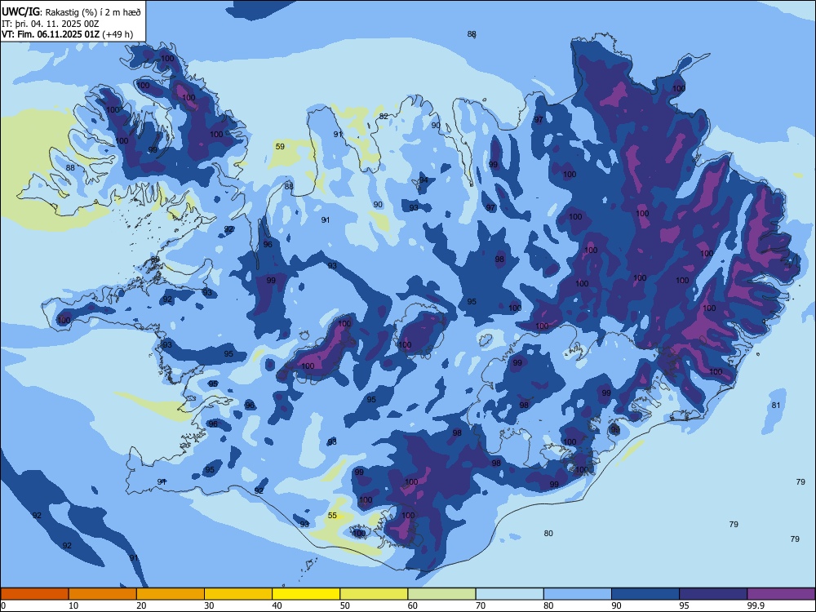Click the 55 humidity value near the south coast
This screenshot has width=816, height=612.
[x=333, y=516]
